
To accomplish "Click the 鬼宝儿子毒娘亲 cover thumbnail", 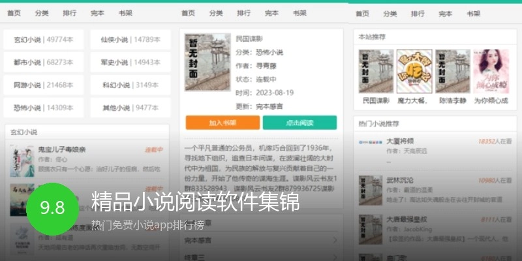I will (22, 161).
